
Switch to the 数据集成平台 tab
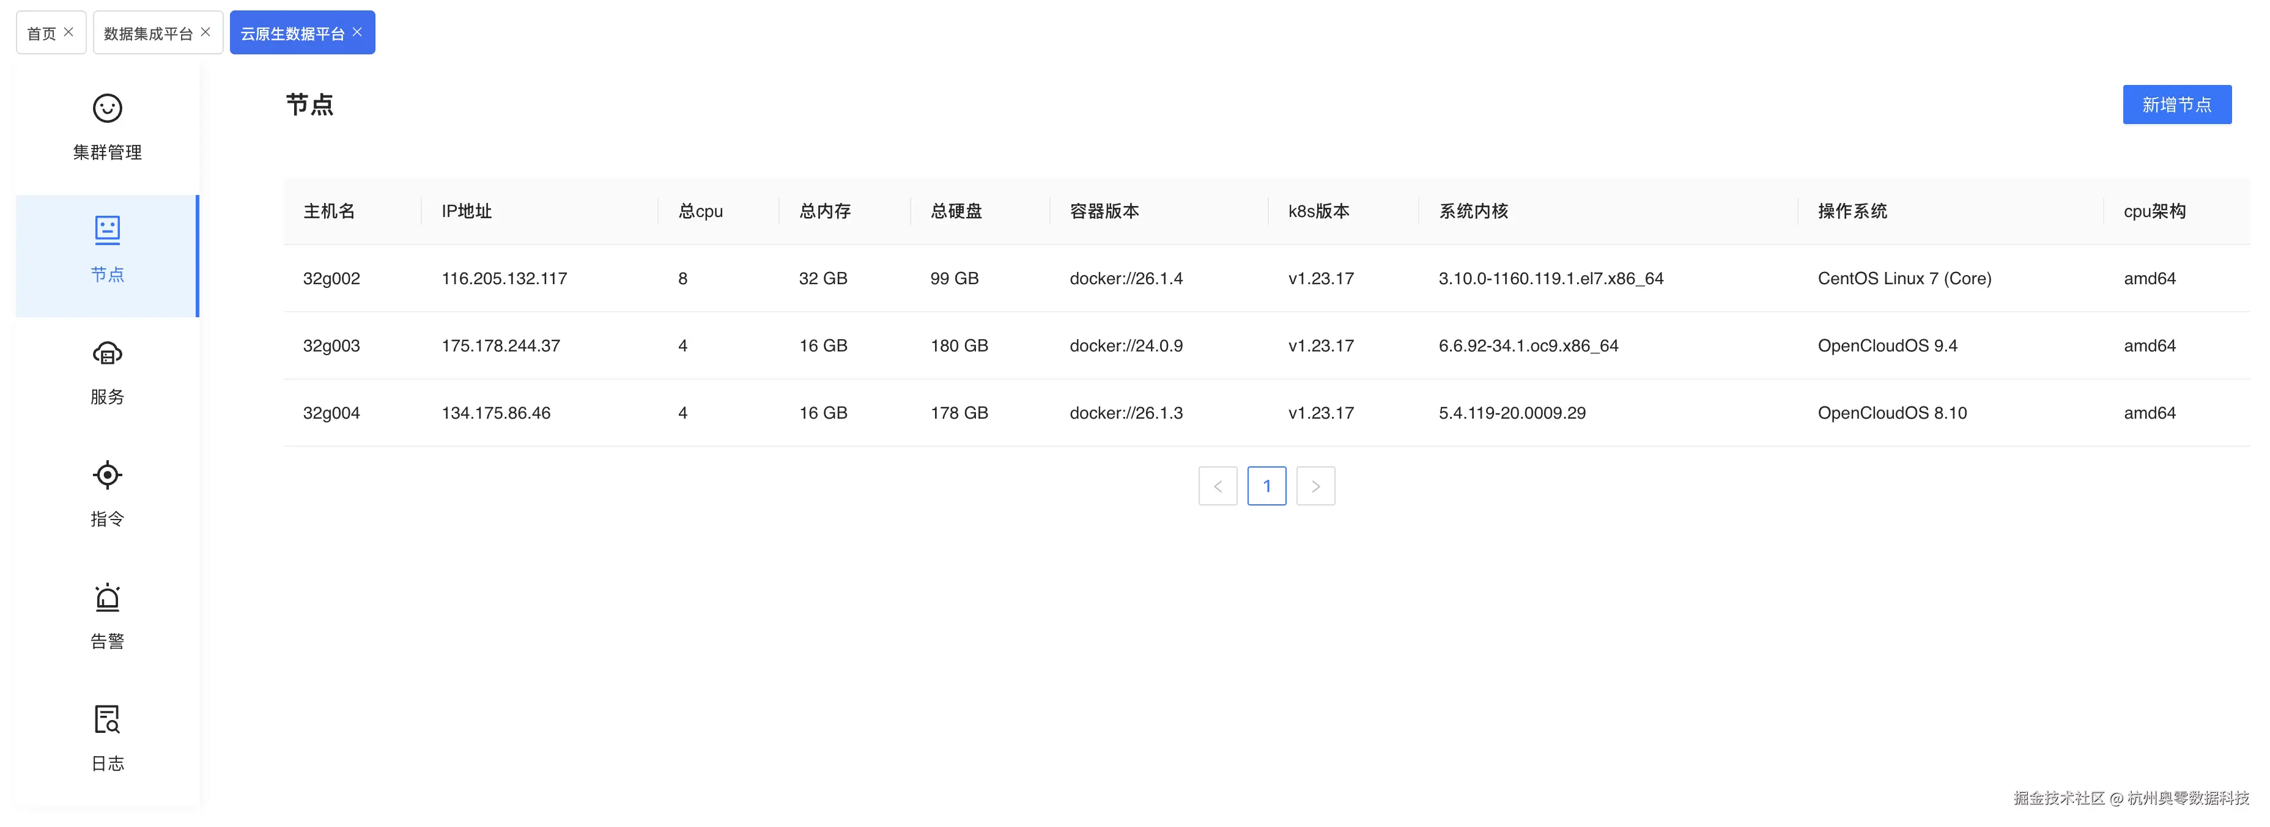(147, 34)
